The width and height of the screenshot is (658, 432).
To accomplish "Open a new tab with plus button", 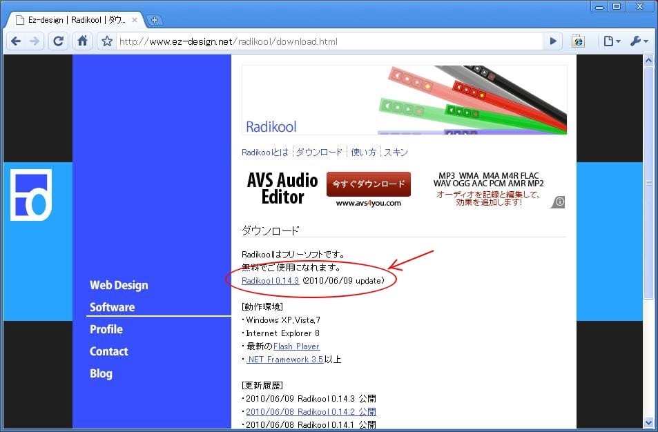I will point(155,20).
